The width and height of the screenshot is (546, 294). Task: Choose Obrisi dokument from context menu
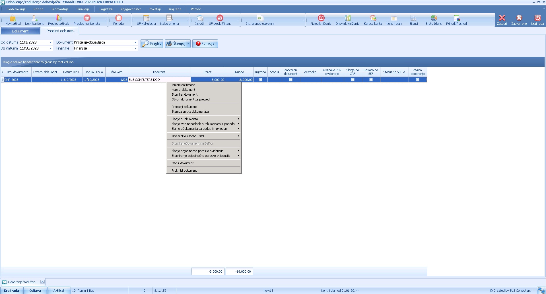point(204,163)
